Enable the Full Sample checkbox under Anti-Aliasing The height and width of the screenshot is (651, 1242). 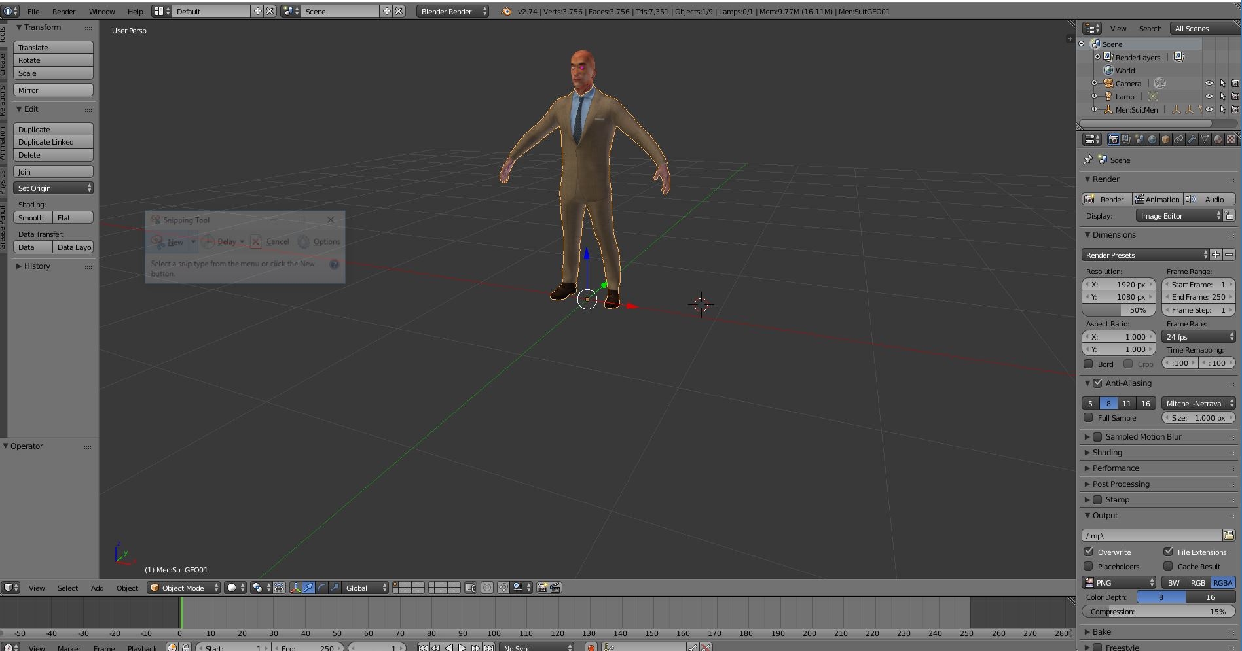1089,417
